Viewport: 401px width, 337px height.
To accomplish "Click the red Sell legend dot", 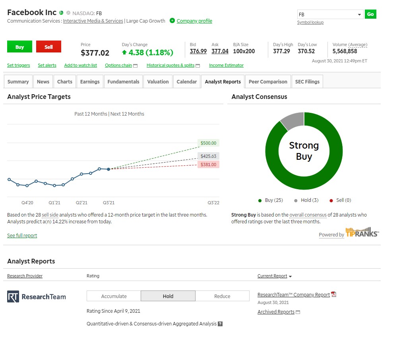I will pyautogui.click(x=331, y=201).
